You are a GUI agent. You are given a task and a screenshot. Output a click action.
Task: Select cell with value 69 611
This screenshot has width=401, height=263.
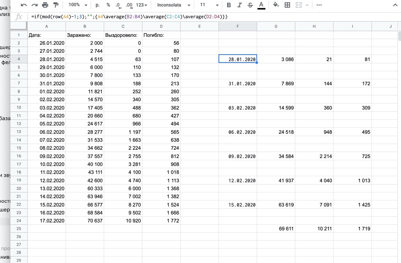point(276,229)
